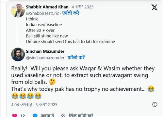
Task: Open Sinchan Mazumder's profile picture
Action: point(18,54)
